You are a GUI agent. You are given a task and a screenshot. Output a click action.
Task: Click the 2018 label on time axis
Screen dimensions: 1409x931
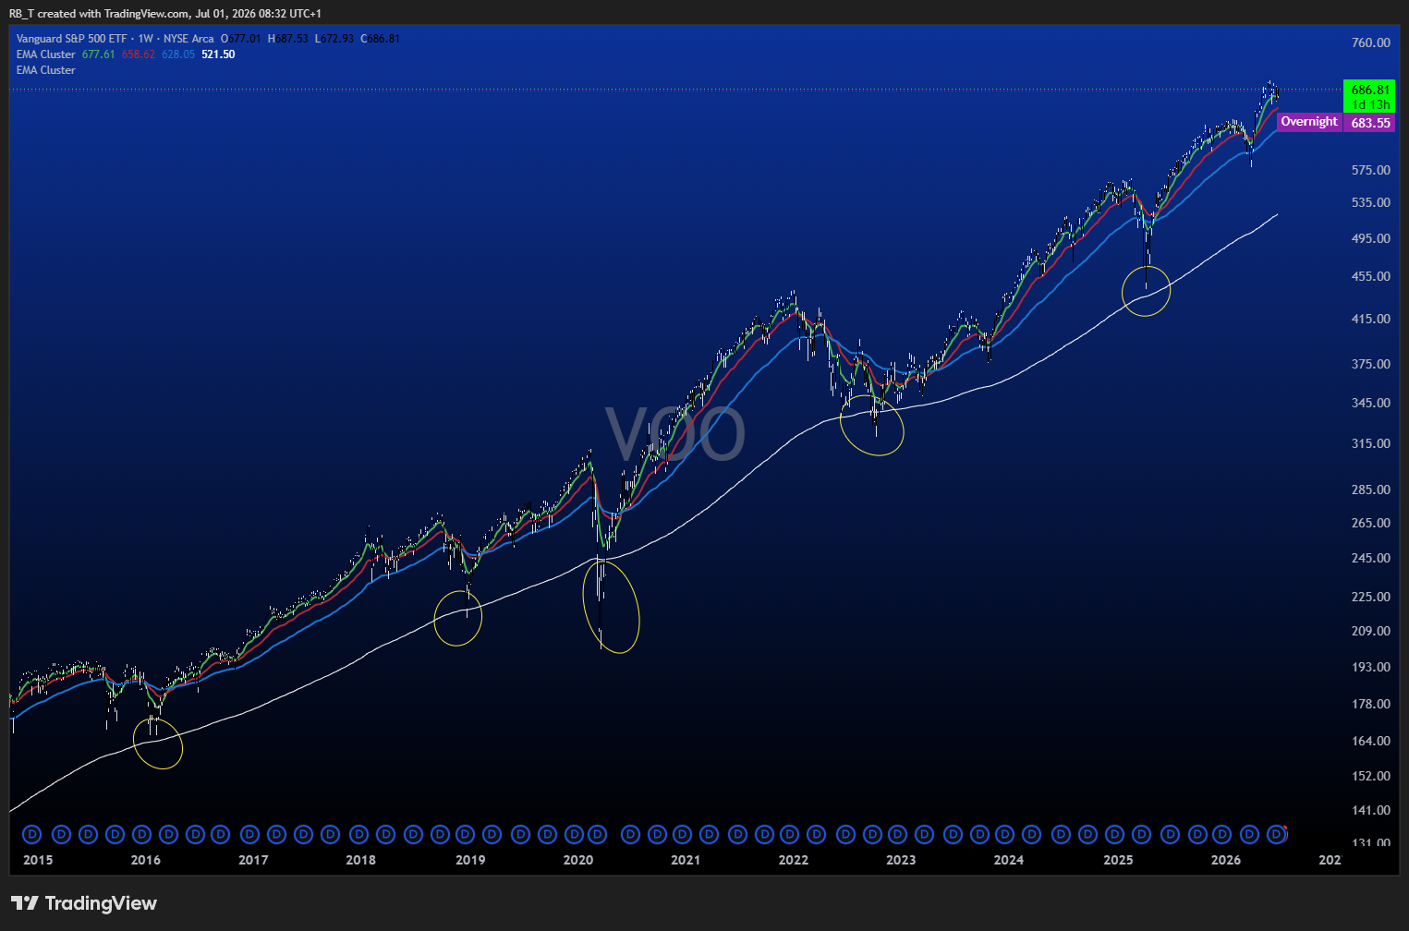360,860
